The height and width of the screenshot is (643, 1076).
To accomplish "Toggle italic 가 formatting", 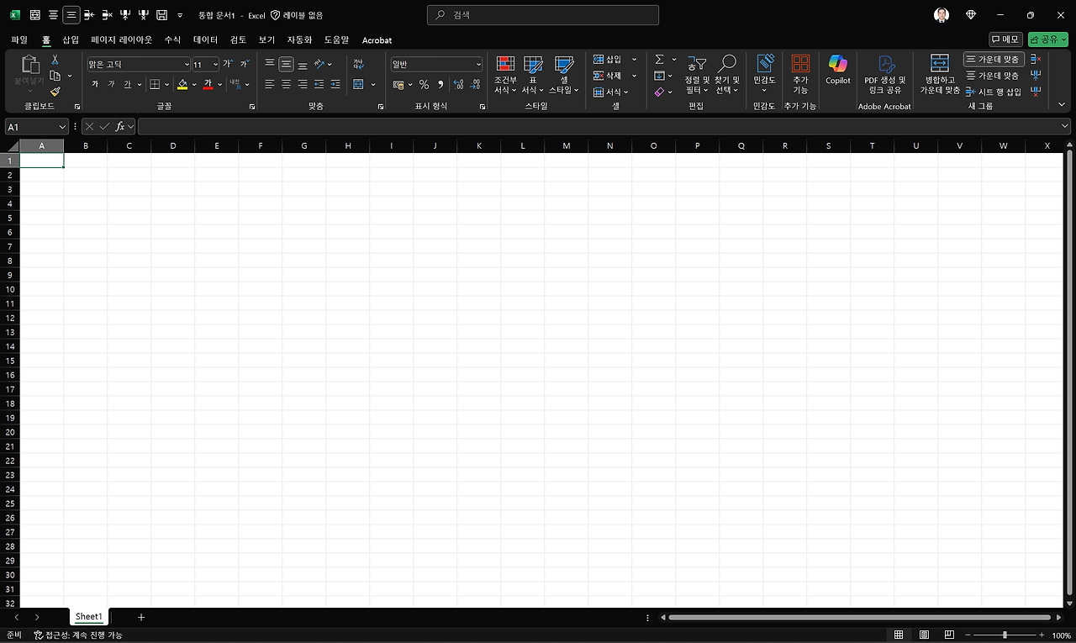I will pos(111,84).
